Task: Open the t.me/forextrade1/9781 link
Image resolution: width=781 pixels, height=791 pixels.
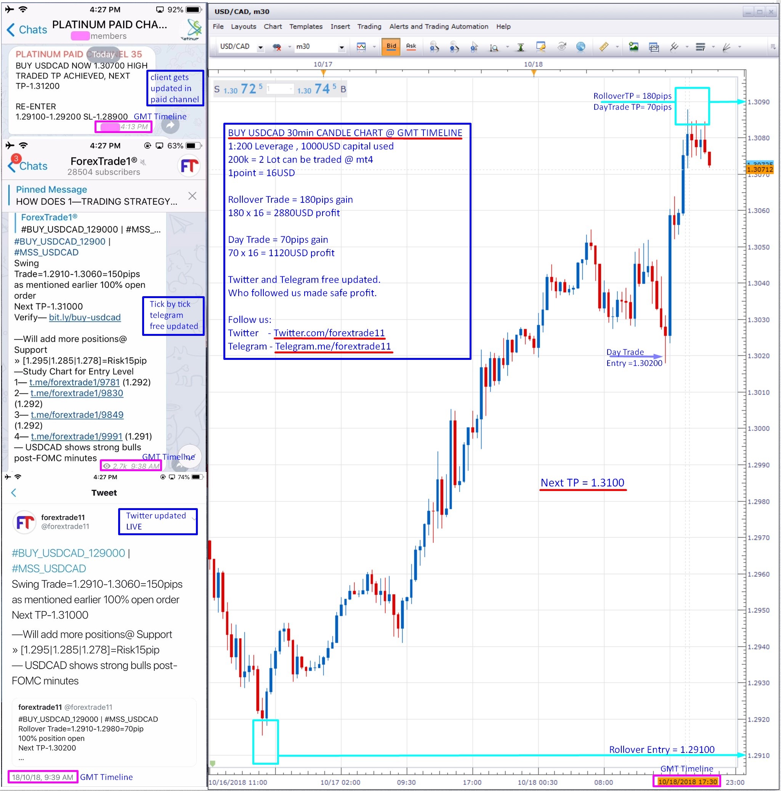Action: [x=74, y=382]
